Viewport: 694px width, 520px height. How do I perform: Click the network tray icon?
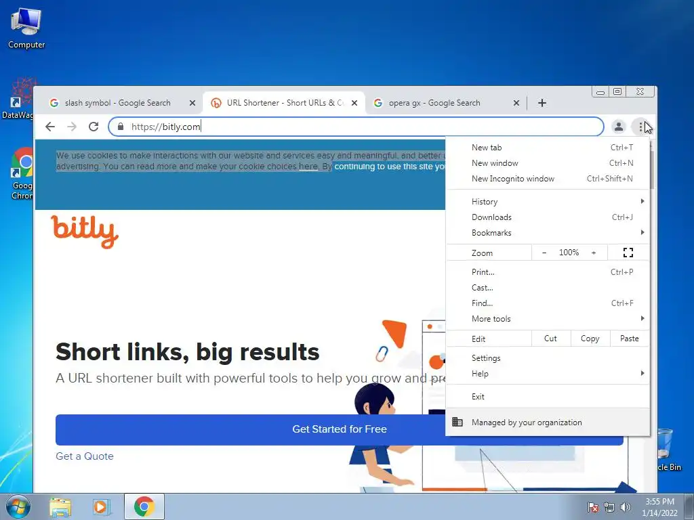click(x=609, y=507)
